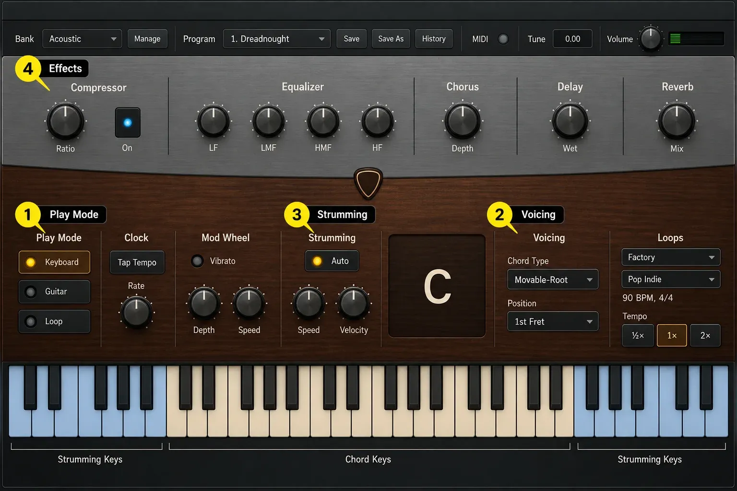Screen dimensions: 737x491
Task: Click the Delay Wet knob
Action: tap(570, 121)
